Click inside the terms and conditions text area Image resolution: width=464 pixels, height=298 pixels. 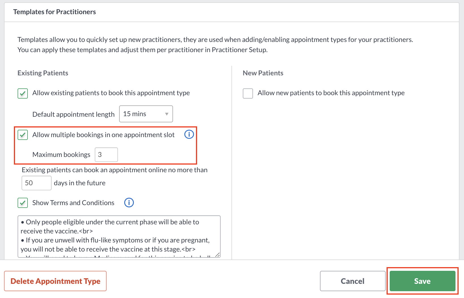119,237
